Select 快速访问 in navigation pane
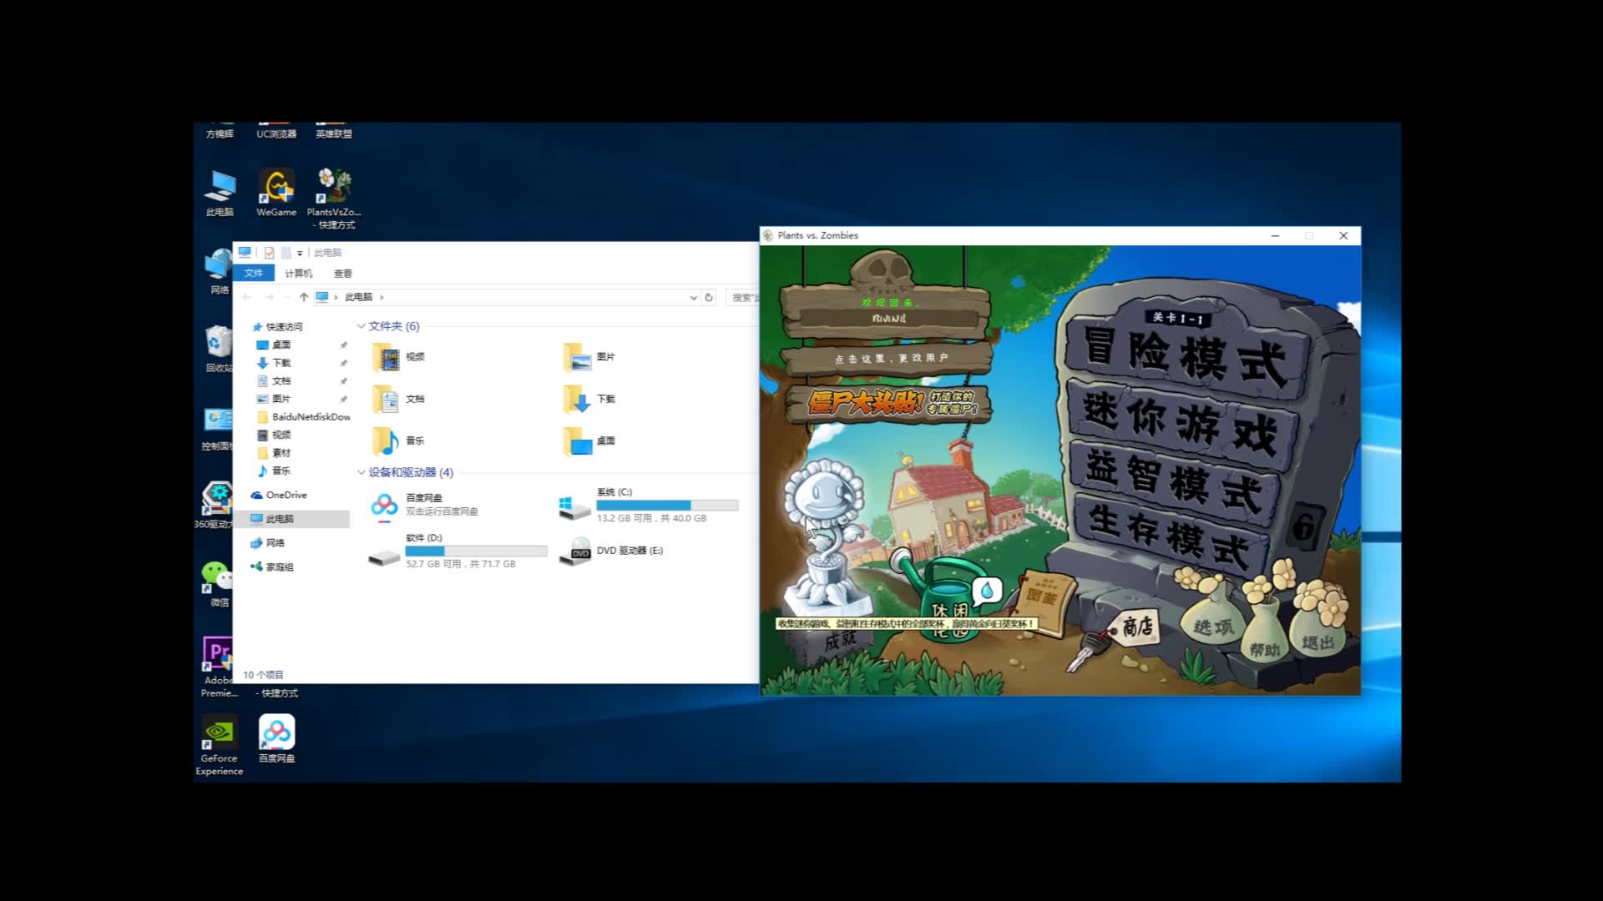The width and height of the screenshot is (1603, 901). (277, 327)
